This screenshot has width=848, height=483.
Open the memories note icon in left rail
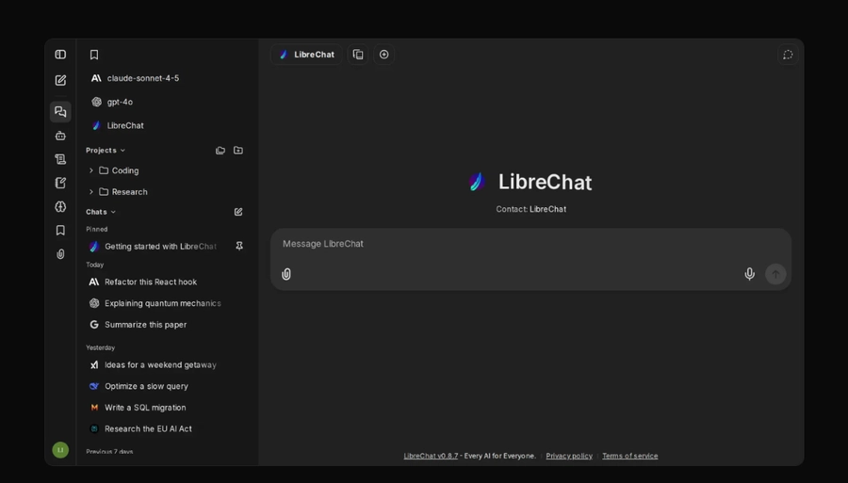pyautogui.click(x=60, y=184)
